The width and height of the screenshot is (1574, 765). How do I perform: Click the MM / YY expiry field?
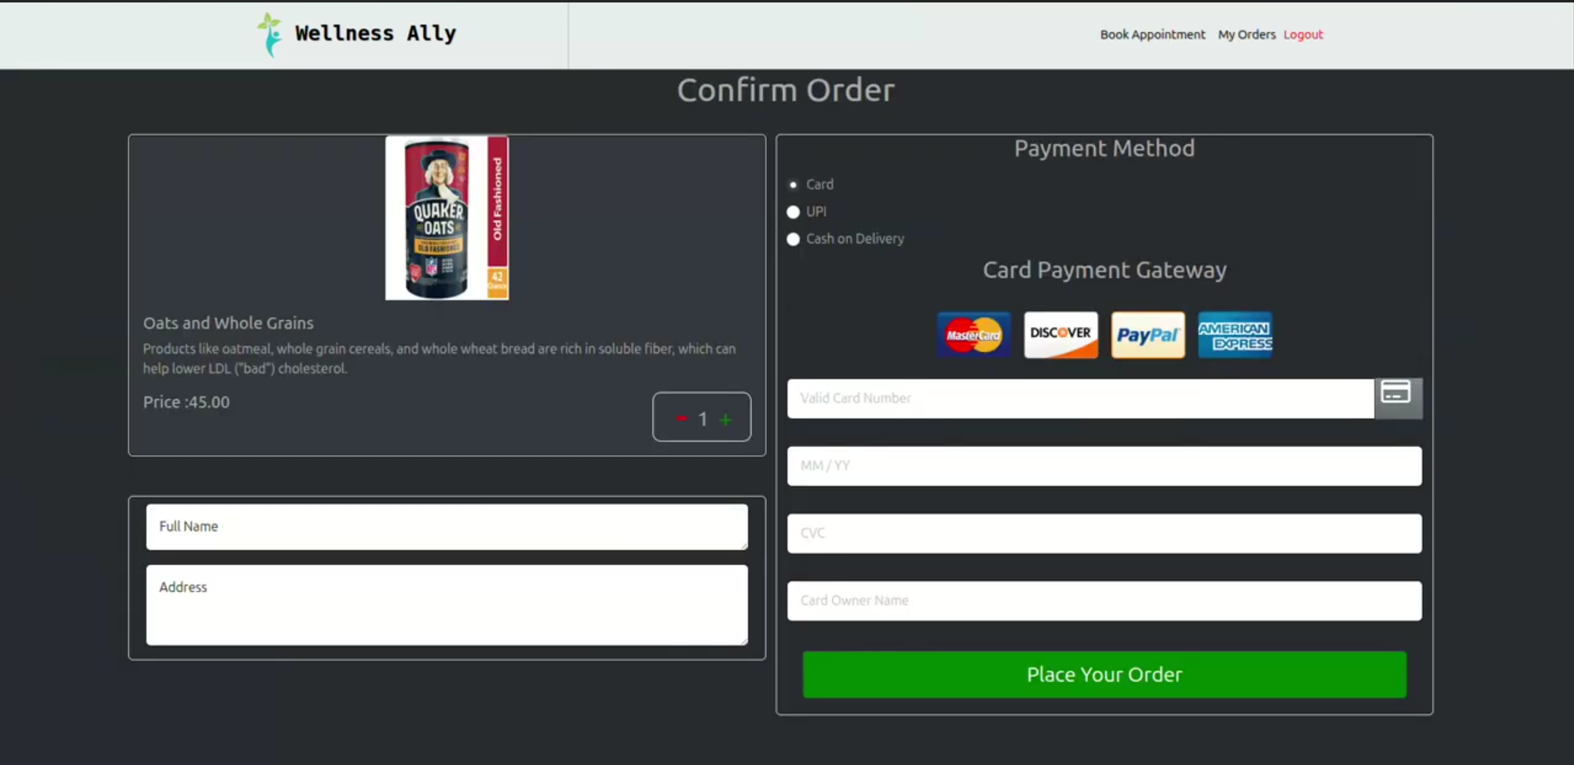pos(1104,466)
